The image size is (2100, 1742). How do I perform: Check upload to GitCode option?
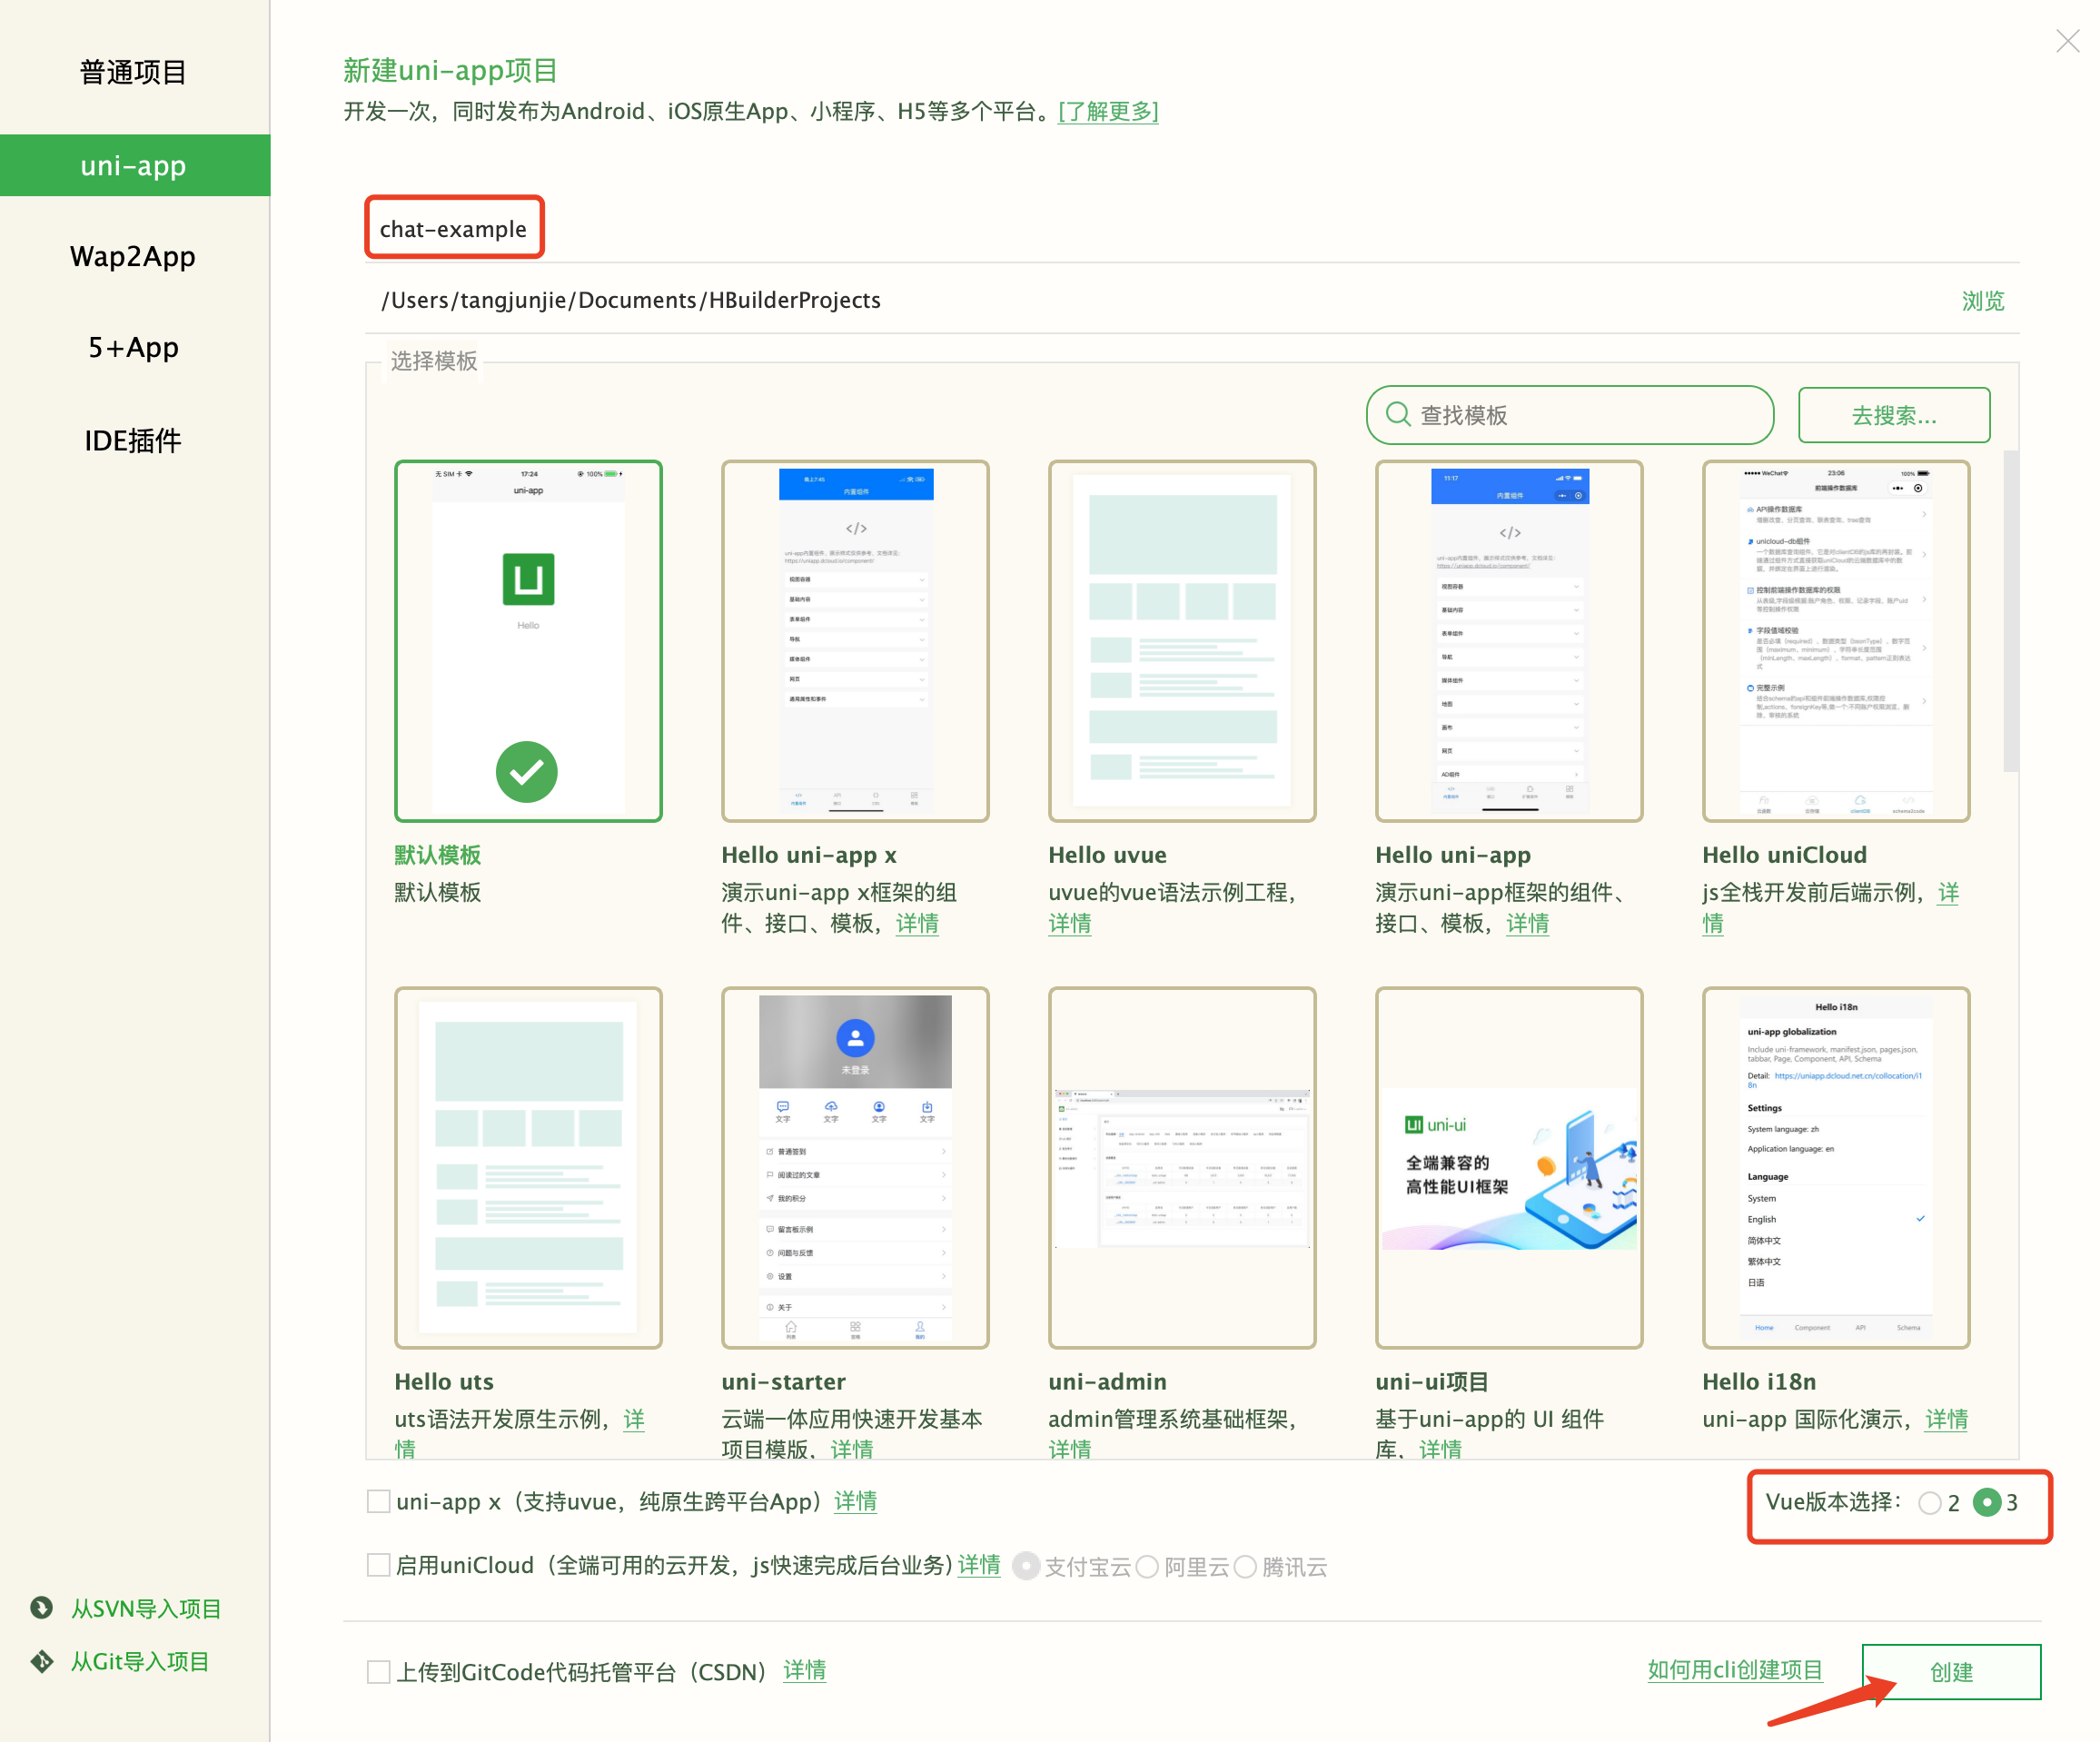(x=378, y=1671)
